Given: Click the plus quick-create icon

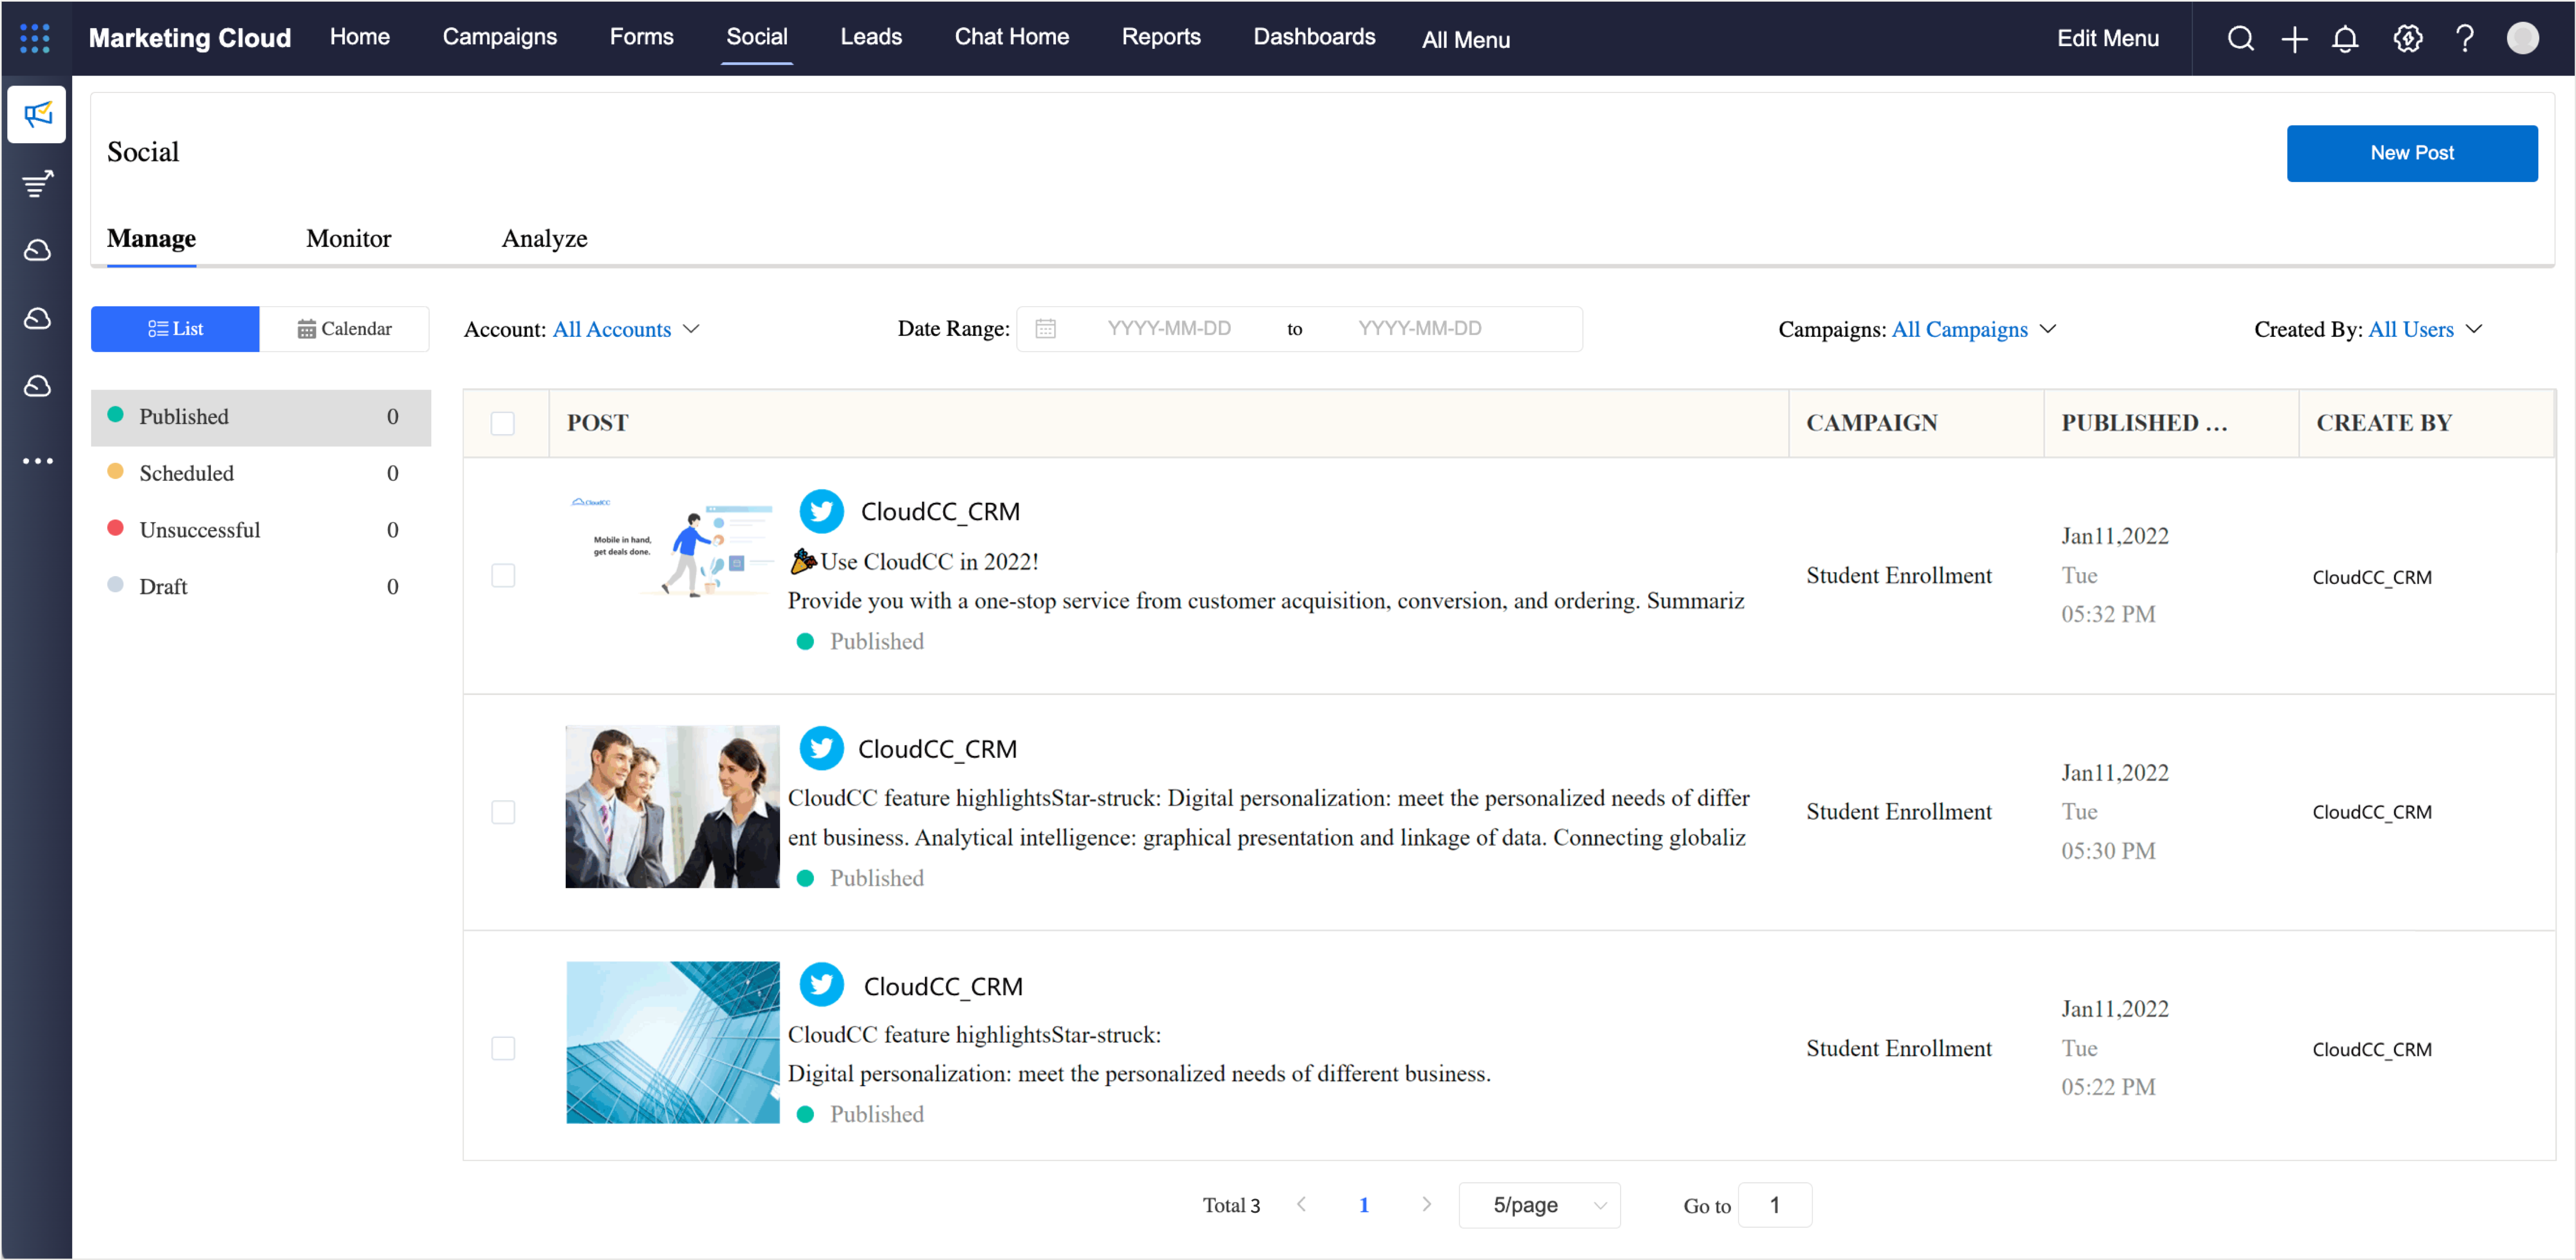Looking at the screenshot, I should (2294, 38).
